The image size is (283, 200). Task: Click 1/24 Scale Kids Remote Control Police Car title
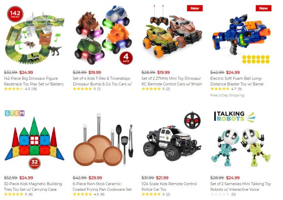(169, 187)
